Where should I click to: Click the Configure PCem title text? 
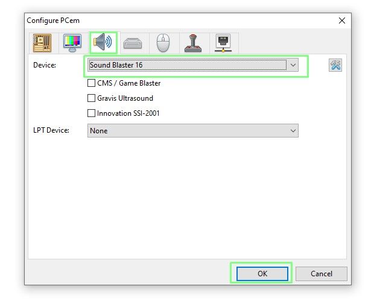pyautogui.click(x=53, y=21)
